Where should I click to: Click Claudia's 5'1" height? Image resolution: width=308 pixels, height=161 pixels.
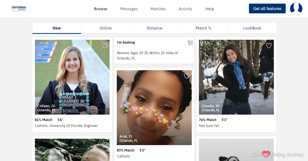click(224, 120)
